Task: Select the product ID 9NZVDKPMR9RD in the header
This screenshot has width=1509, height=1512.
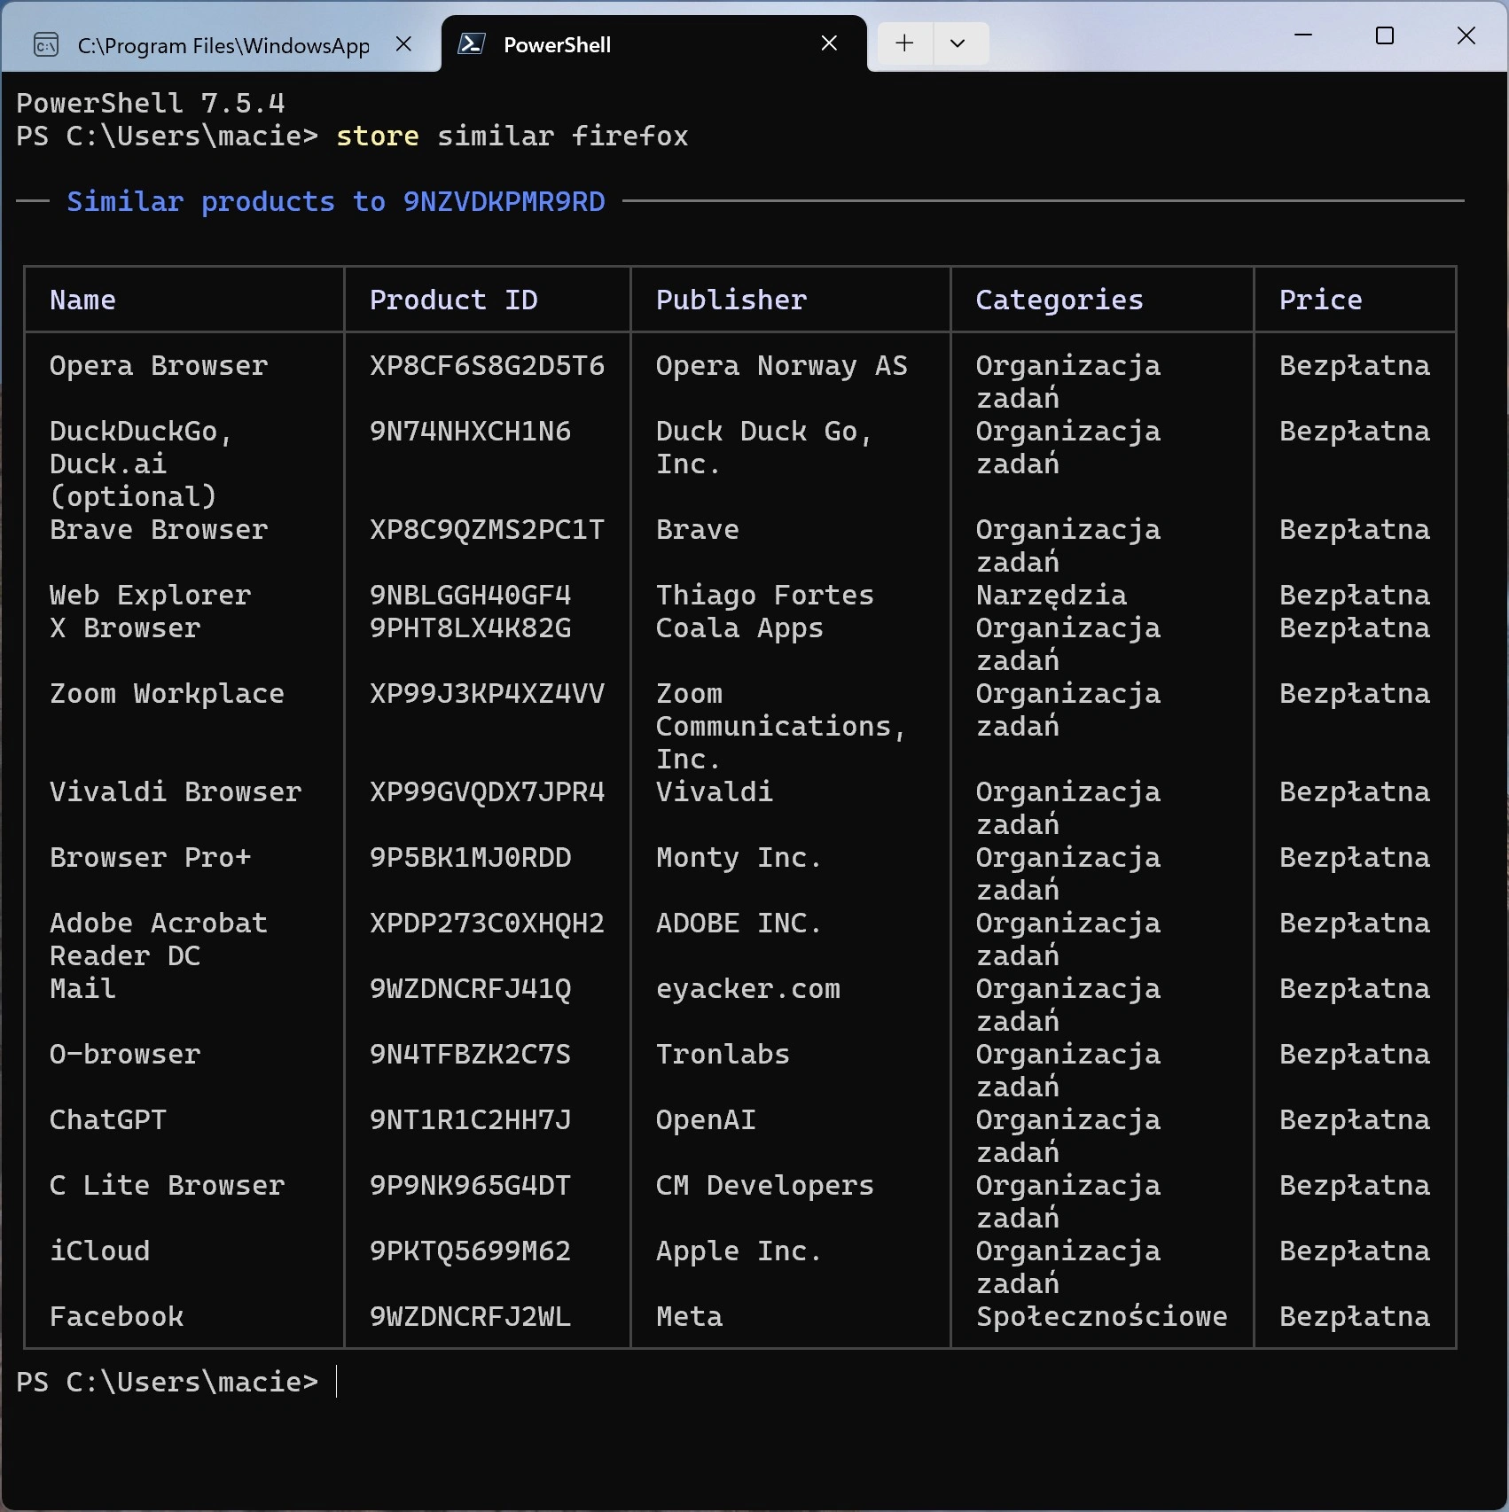Action: point(504,202)
